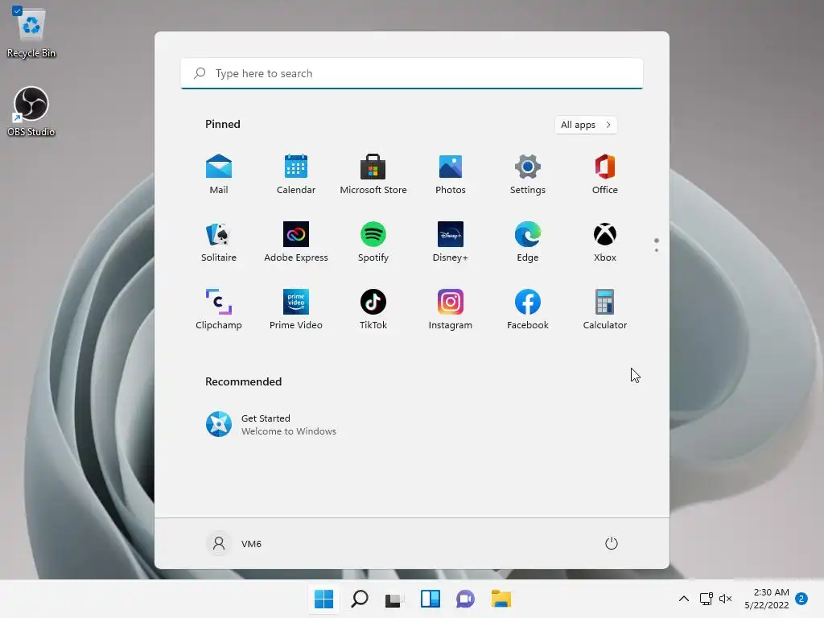This screenshot has height=618, width=824.
Task: Open File Explorer from the taskbar
Action: click(x=501, y=599)
